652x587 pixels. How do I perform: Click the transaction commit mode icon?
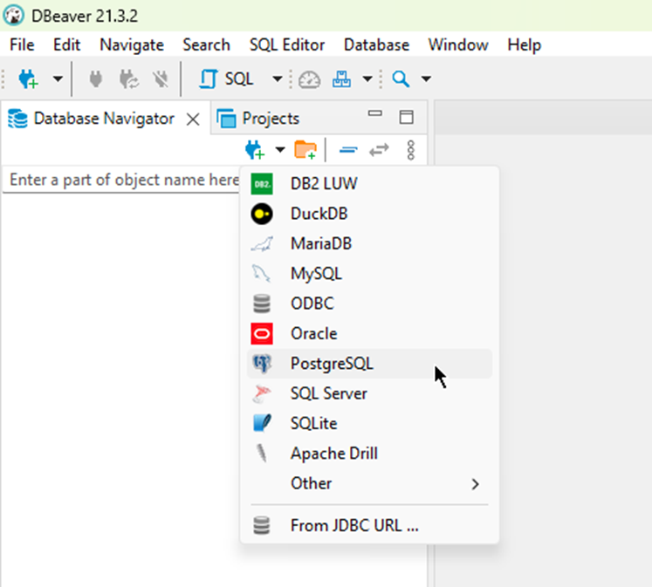click(341, 78)
